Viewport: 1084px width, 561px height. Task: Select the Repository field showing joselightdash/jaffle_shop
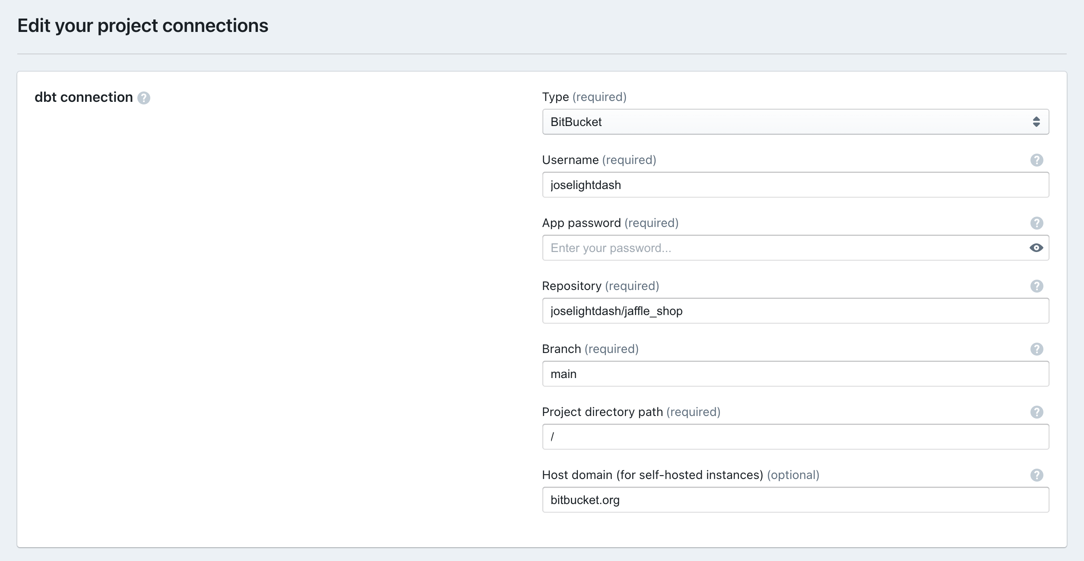coord(795,311)
